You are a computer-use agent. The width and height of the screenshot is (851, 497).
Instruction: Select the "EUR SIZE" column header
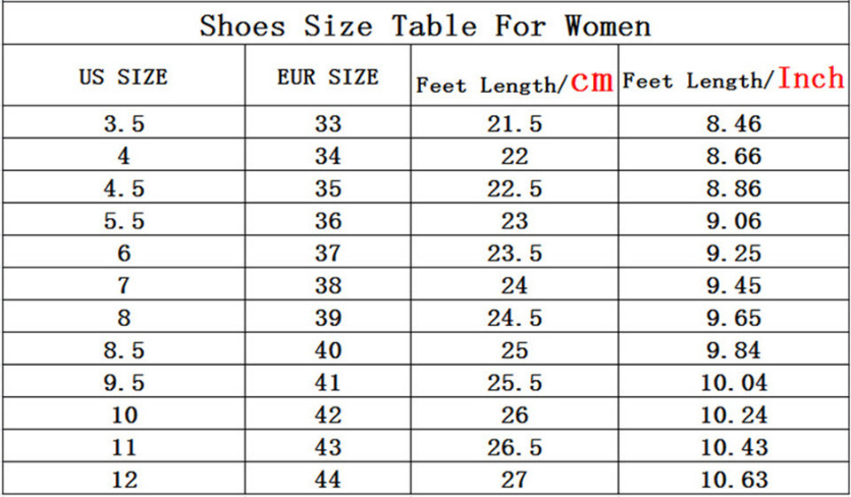(327, 77)
